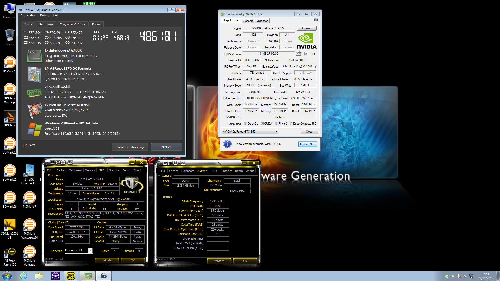Open the Cestino recycle bin icon
This screenshot has height=281, width=500.
tap(10, 38)
